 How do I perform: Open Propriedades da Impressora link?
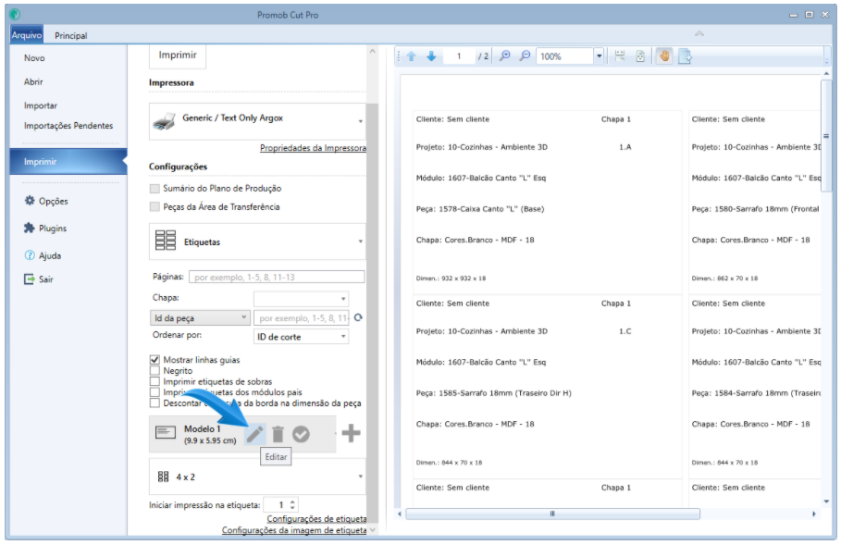coord(314,148)
